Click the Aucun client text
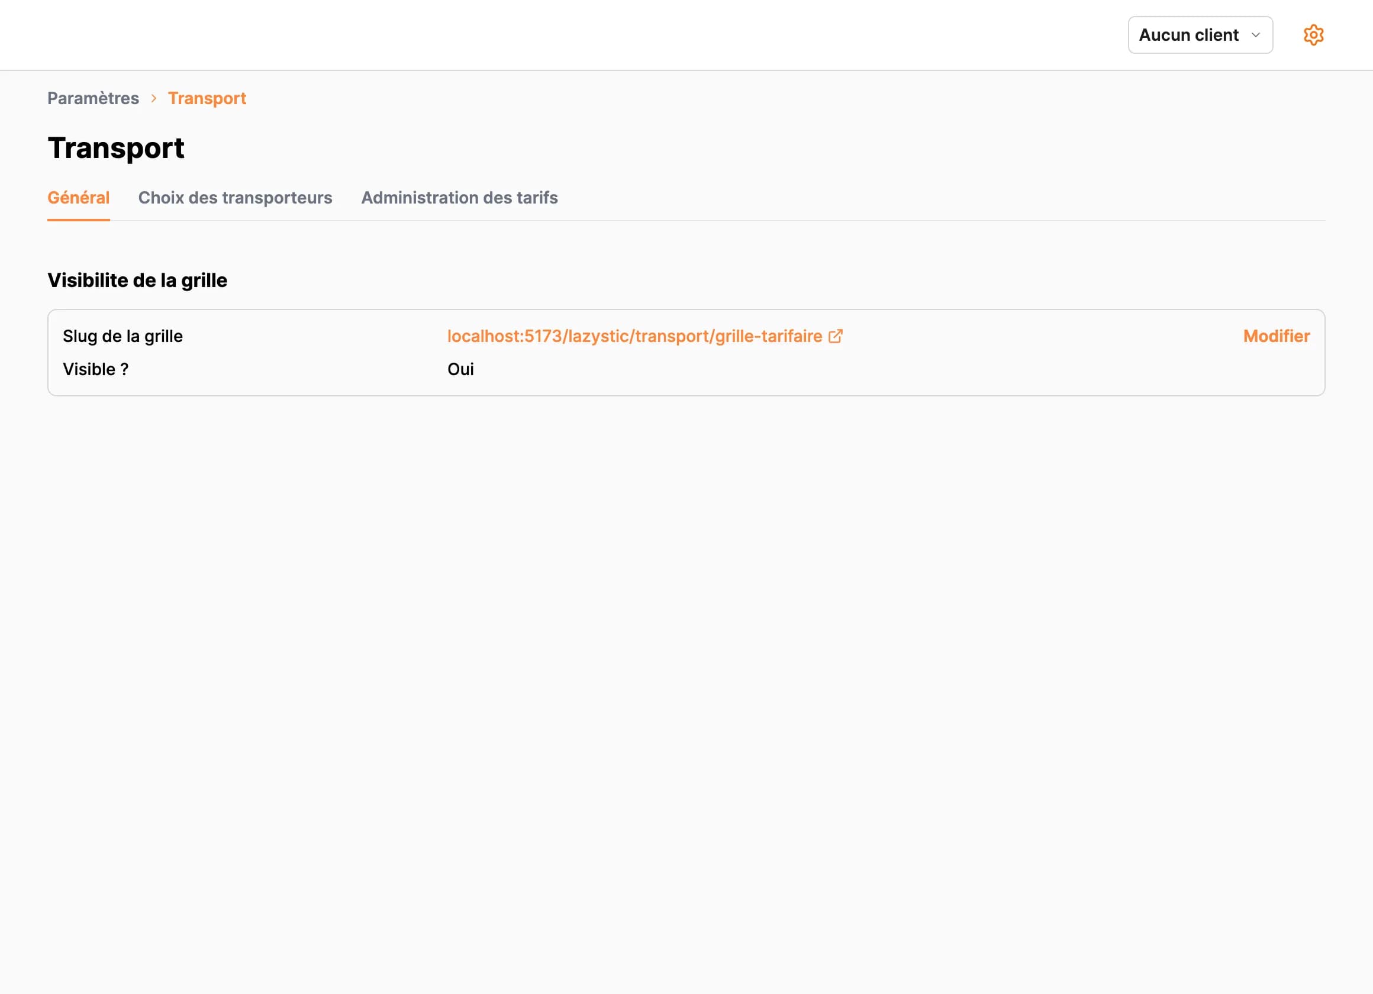 tap(1188, 35)
